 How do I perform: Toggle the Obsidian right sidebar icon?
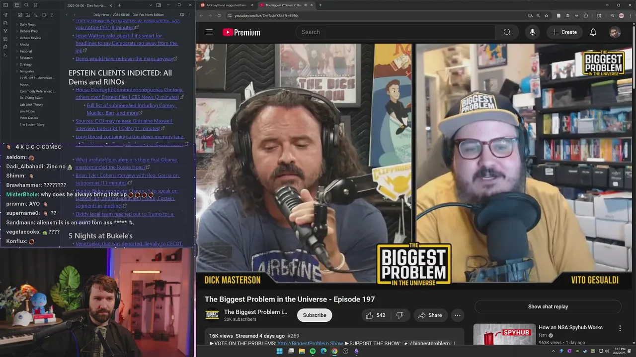coord(159,5)
